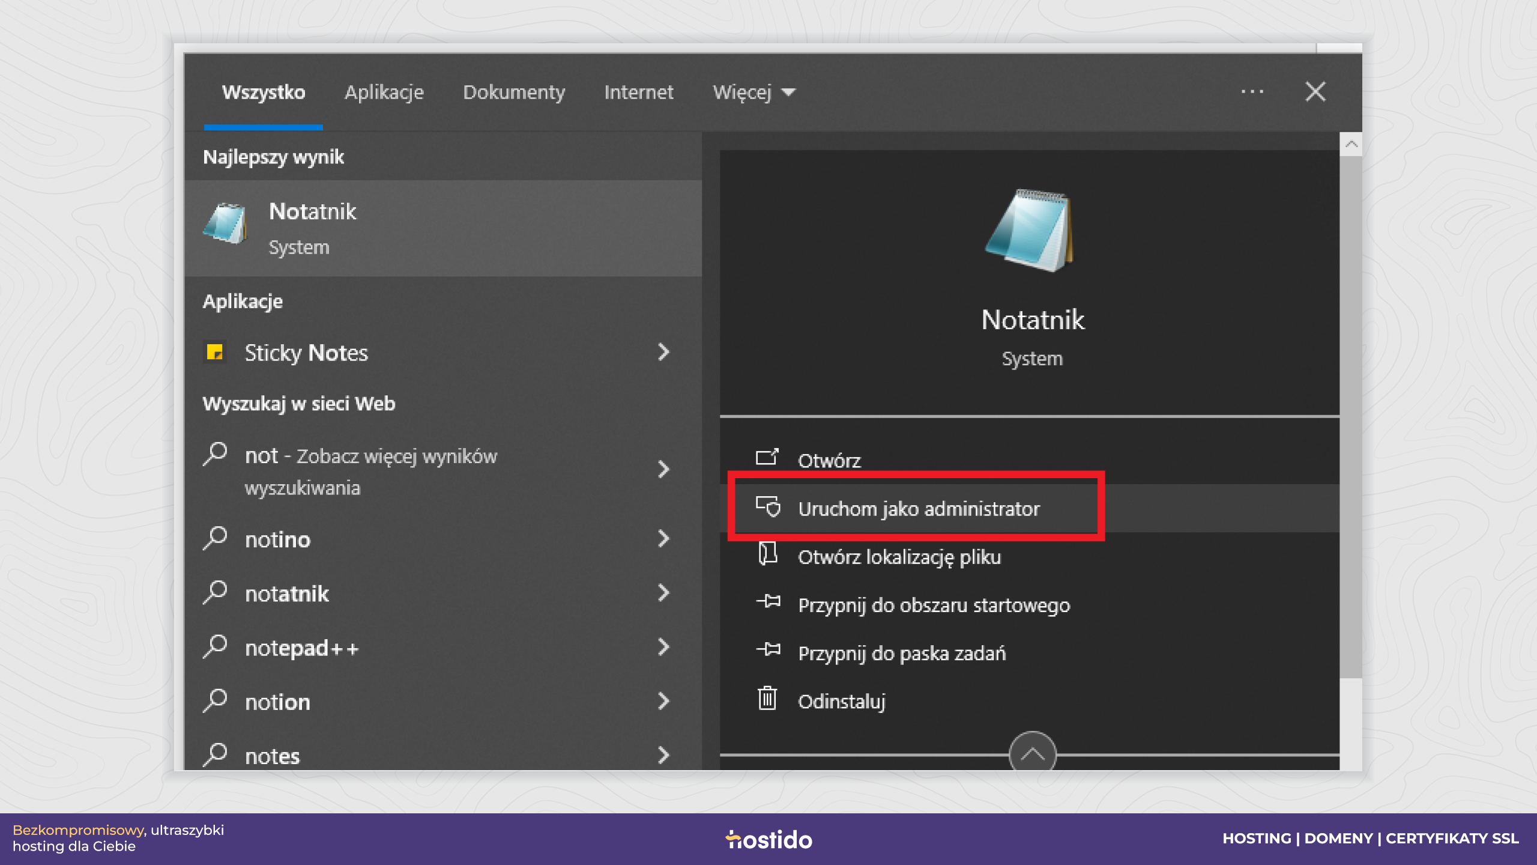The image size is (1537, 865).
Task: Click the large Notatnik icon in preview pane
Action: [1031, 231]
